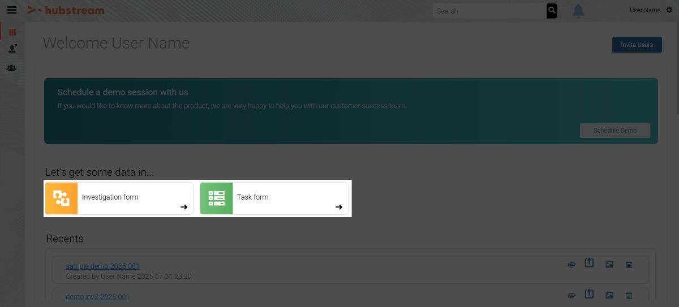Click the Schedule Demo button
This screenshot has height=307, width=679.
click(x=615, y=131)
